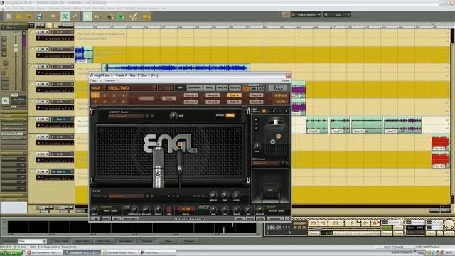The height and width of the screenshot is (256, 455).
Task: Click the long blue audio clip on track three
Action: point(176,68)
